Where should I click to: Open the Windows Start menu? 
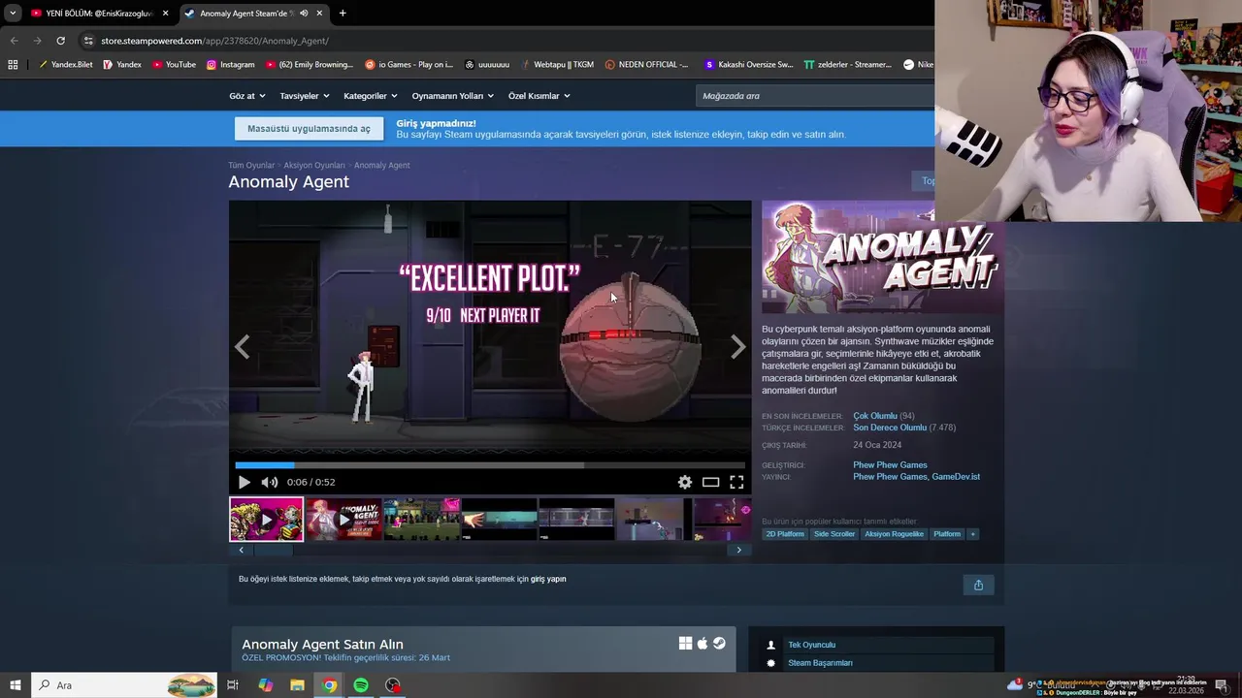coord(15,685)
